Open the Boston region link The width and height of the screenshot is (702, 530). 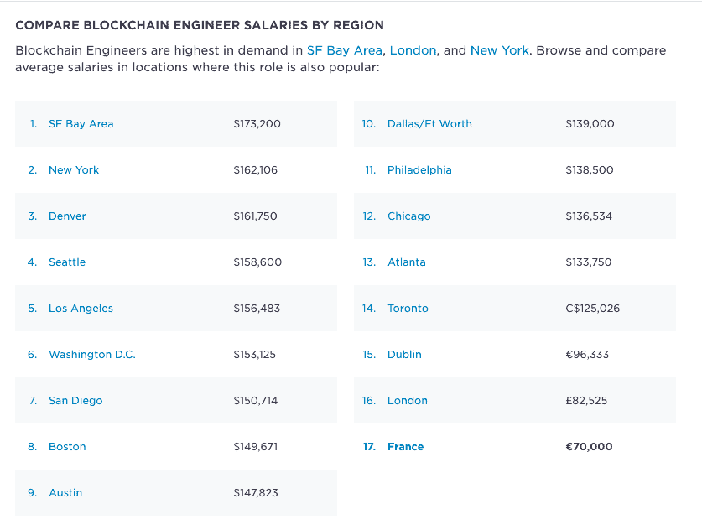[67, 446]
